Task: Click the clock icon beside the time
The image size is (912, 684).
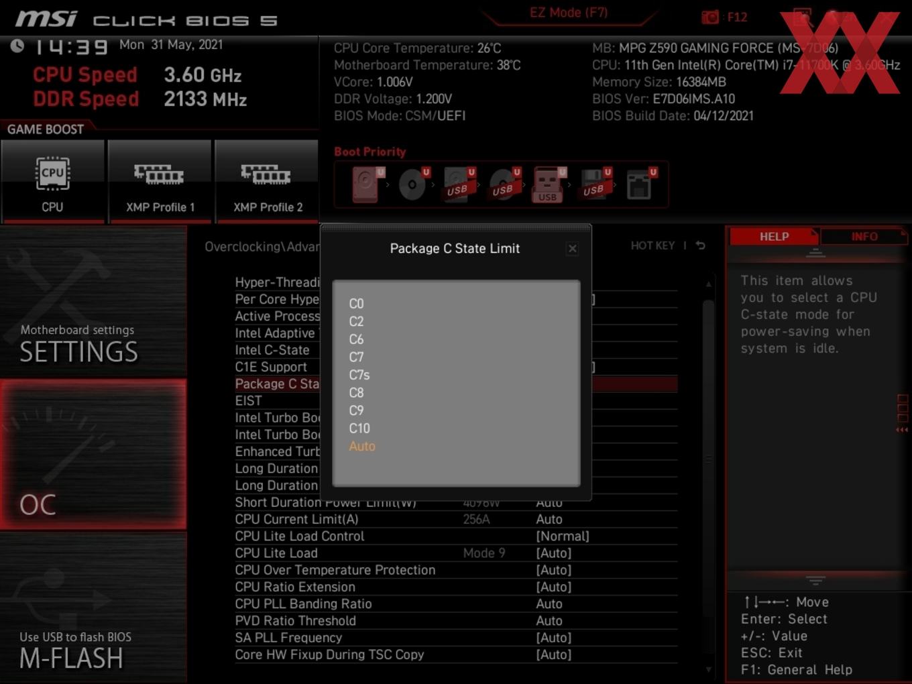Action: pos(17,46)
